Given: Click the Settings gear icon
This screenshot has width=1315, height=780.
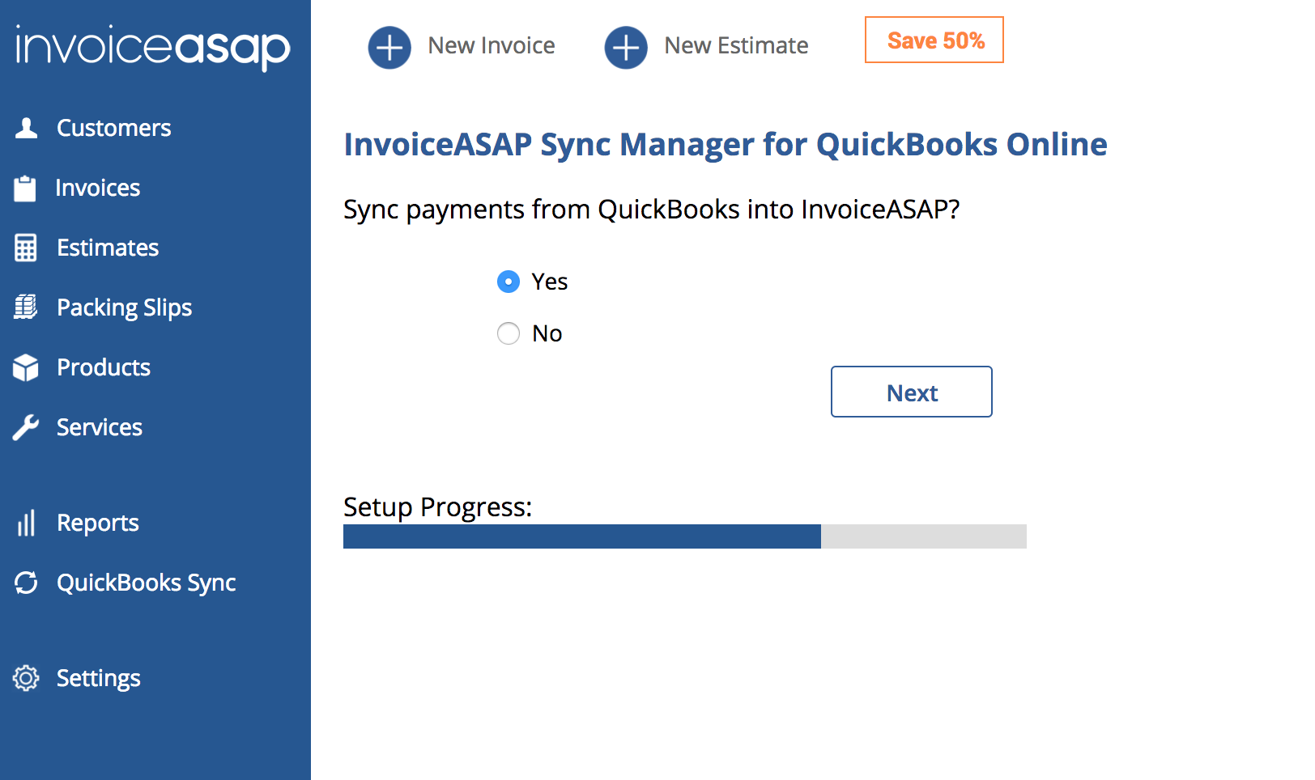Looking at the screenshot, I should coord(26,678).
